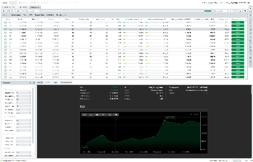Click the green Apply button in the highlighted row
The height and width of the screenshot is (162, 253).
[x=238, y=29]
